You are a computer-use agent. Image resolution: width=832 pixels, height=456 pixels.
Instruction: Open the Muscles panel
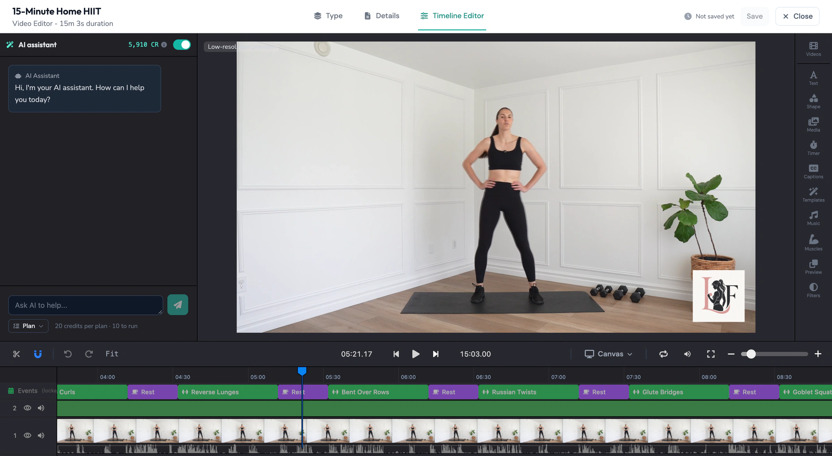[813, 243]
